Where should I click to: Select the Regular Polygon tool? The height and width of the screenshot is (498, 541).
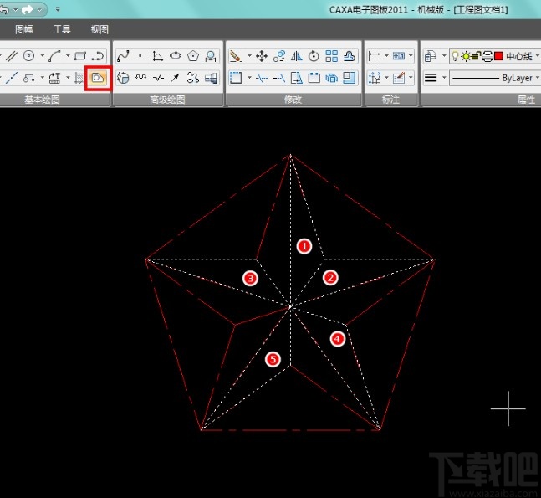[x=193, y=56]
